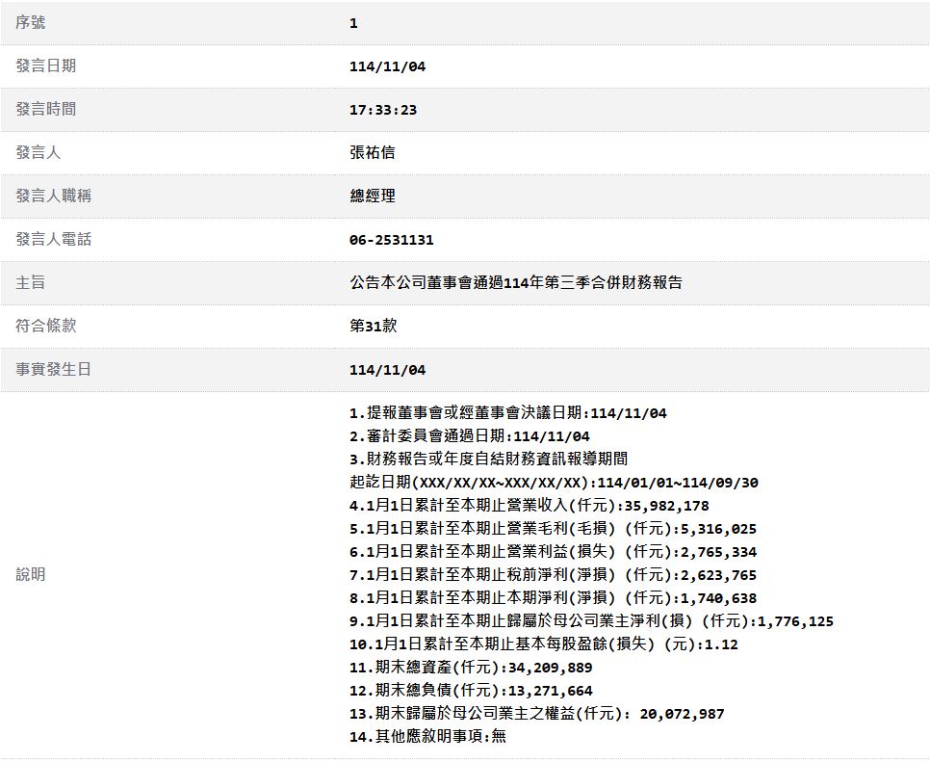Click the 審計委員會通過日期 line

[x=469, y=436]
